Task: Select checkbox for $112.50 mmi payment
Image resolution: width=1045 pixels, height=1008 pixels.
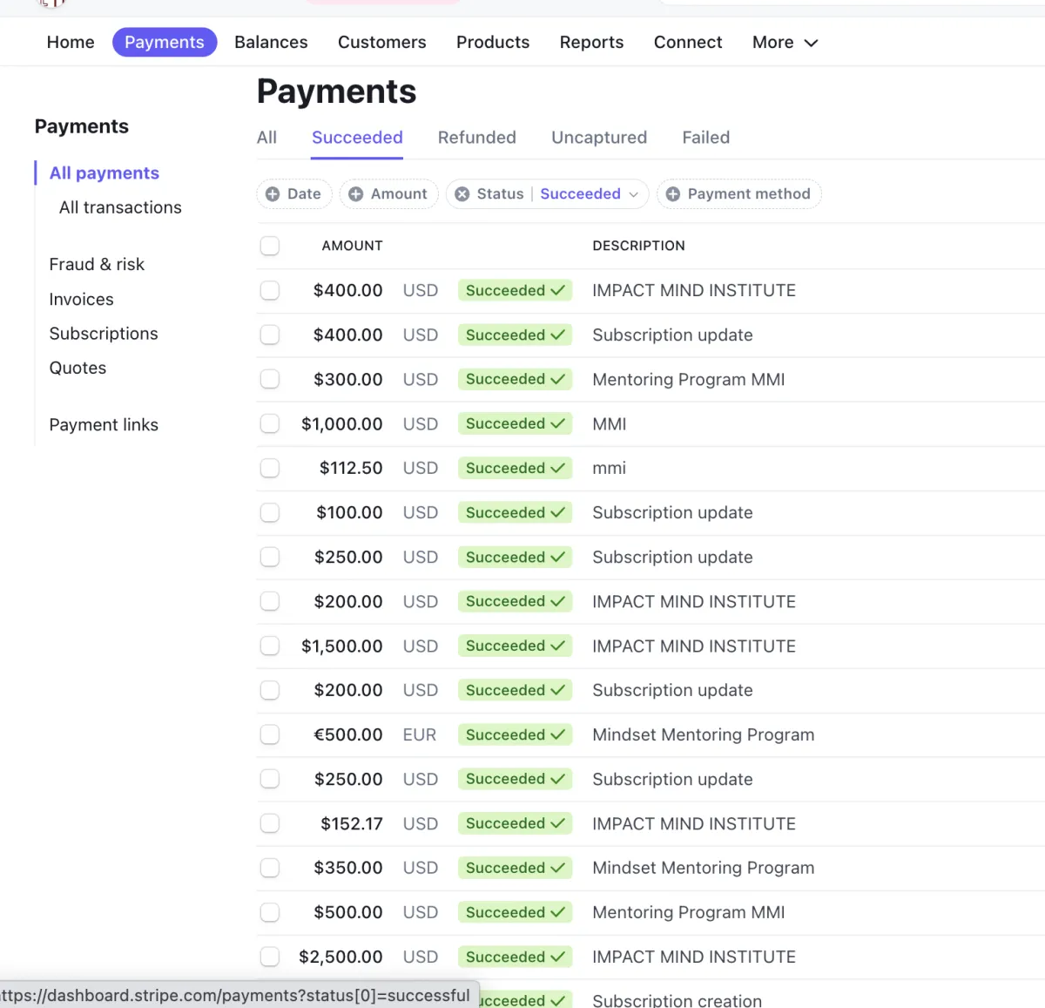Action: (270, 468)
